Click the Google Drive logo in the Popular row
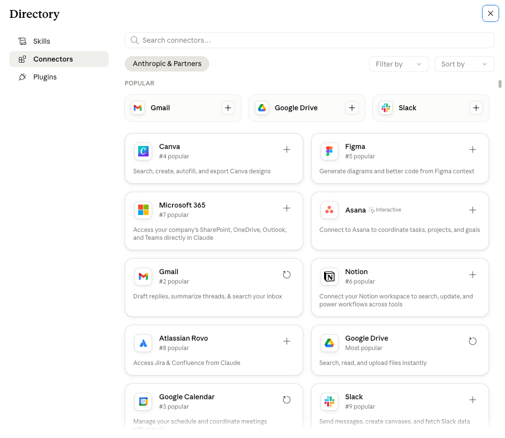The image size is (505, 438). pos(262,108)
